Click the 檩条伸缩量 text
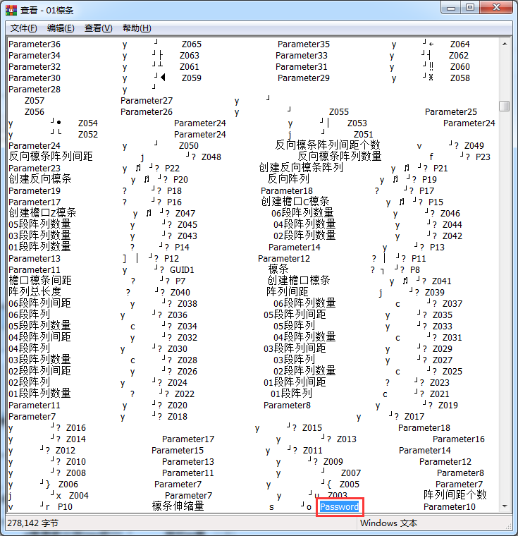This screenshot has height=536, width=518. [x=178, y=506]
